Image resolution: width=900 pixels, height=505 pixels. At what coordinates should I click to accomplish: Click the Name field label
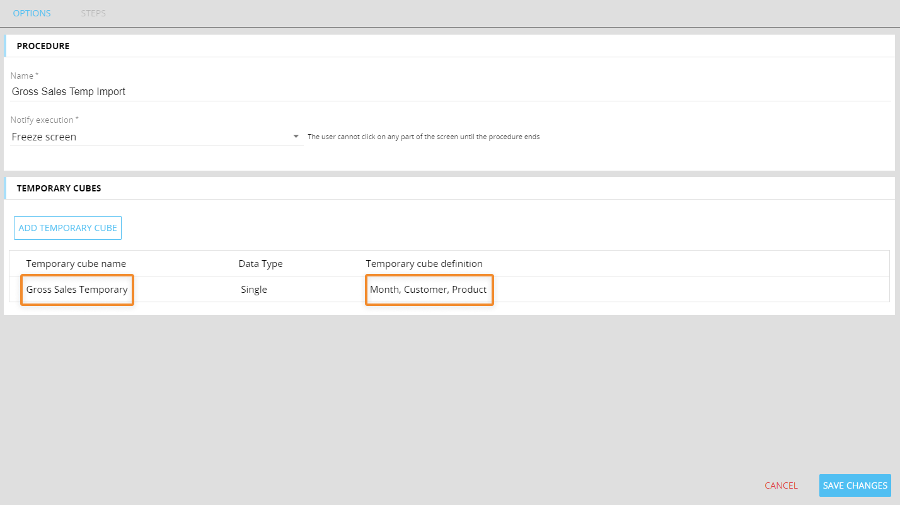25,76
